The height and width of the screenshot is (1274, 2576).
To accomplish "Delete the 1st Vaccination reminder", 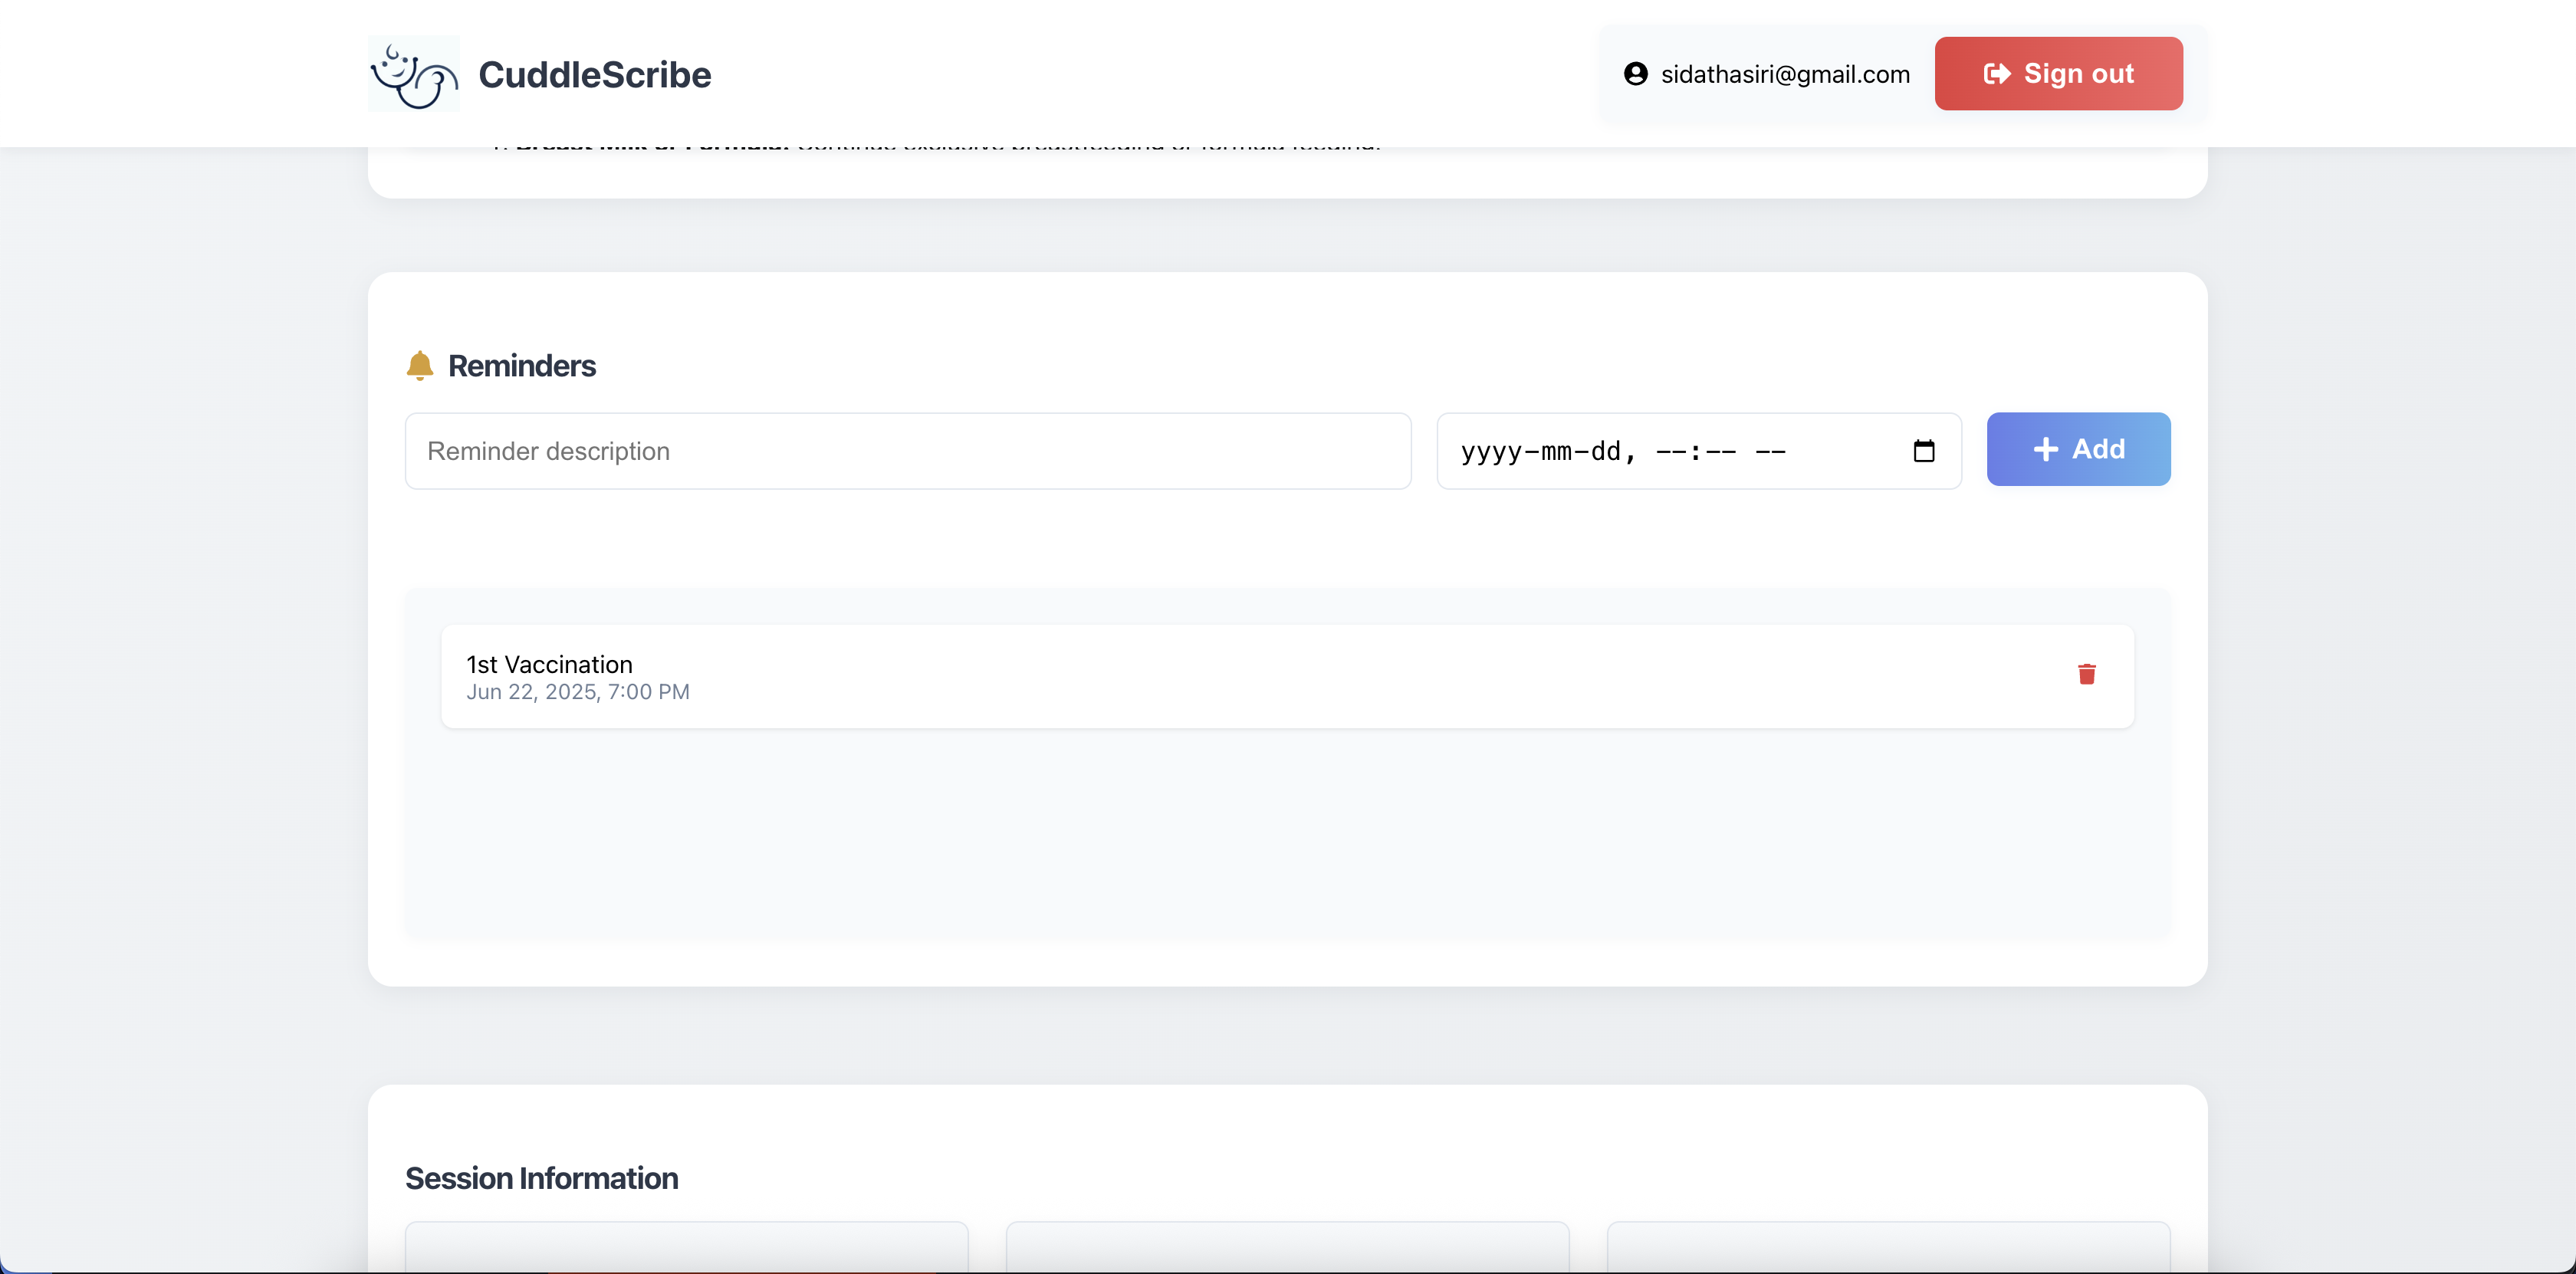I will click(x=2086, y=675).
